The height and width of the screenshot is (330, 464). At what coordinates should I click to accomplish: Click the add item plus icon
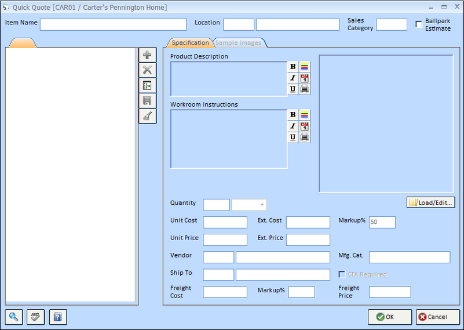pyautogui.click(x=147, y=55)
